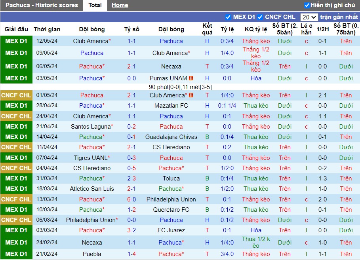The image size is (360, 260).
Task: Click the Tỷ số column header
Action: pos(131,29)
